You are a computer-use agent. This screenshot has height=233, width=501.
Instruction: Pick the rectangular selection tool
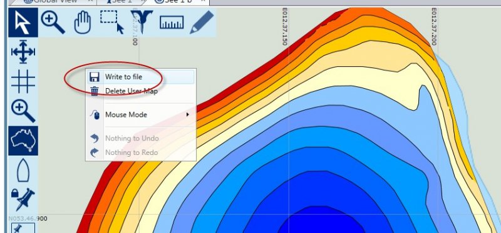pyautogui.click(x=112, y=22)
